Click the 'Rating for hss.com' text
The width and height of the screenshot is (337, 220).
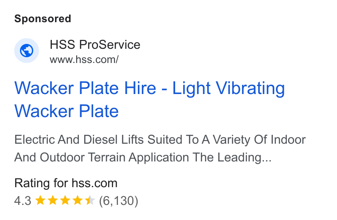click(66, 183)
